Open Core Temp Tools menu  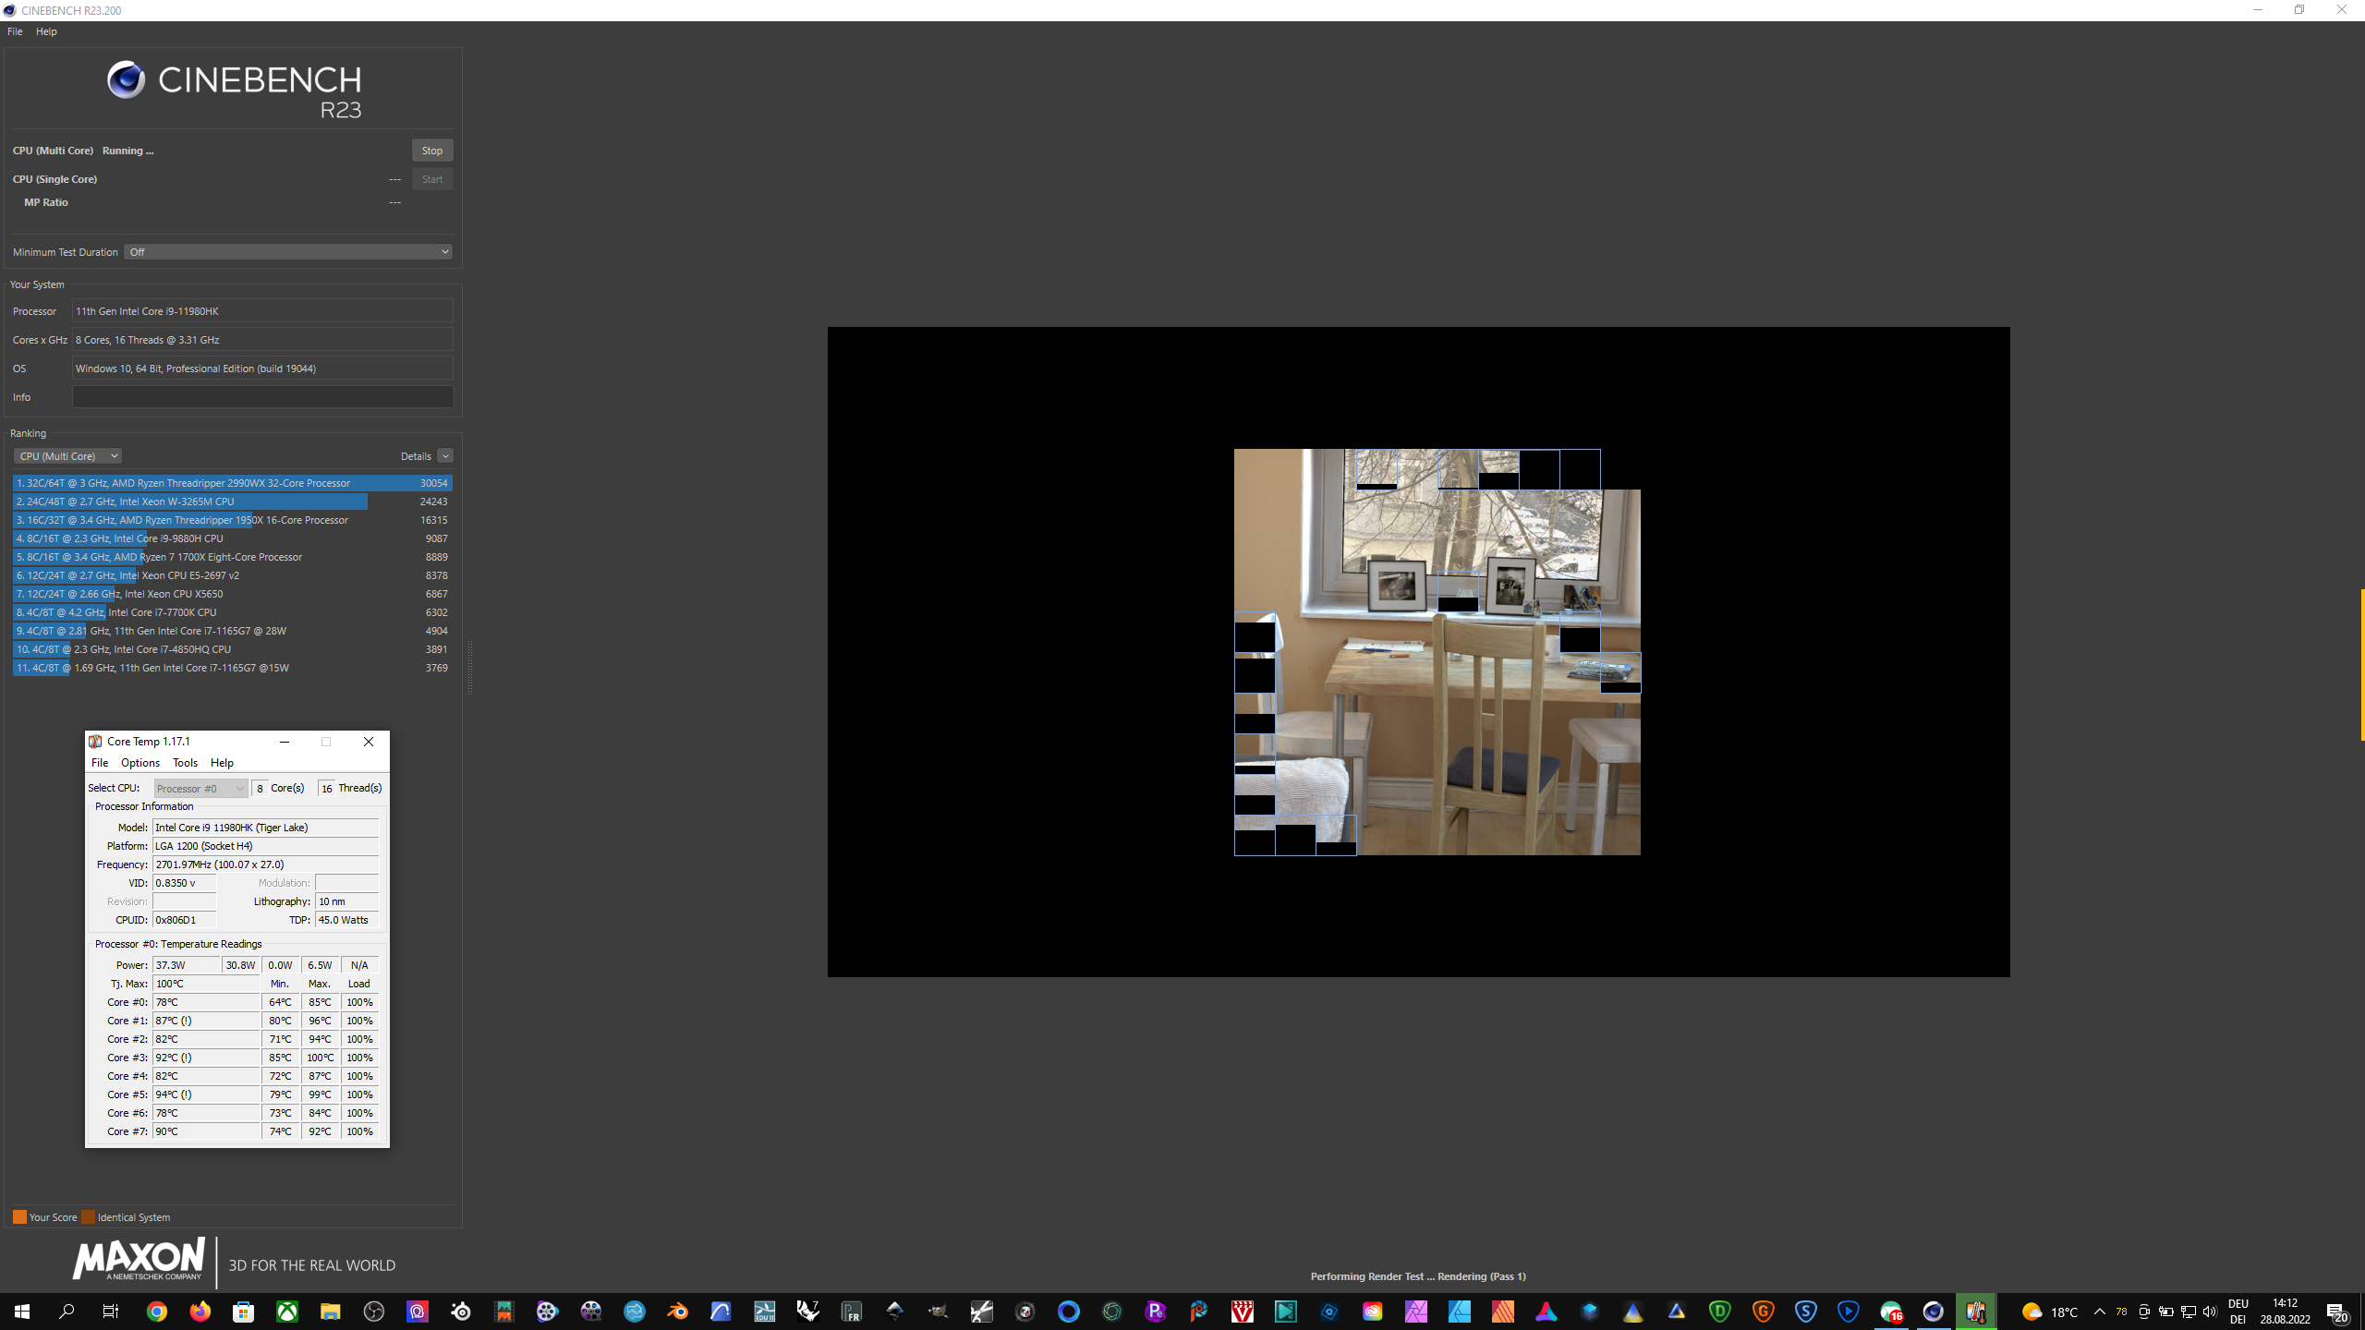tap(185, 763)
